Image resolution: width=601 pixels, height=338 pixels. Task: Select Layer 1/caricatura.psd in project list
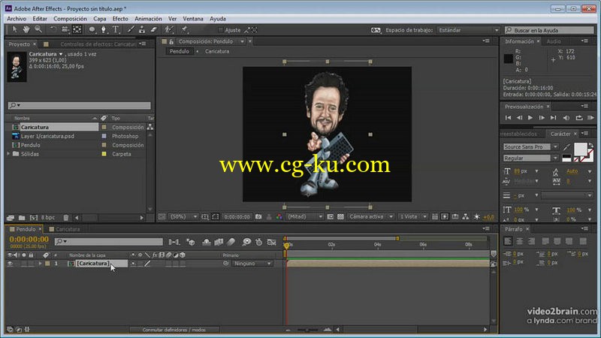(47, 136)
